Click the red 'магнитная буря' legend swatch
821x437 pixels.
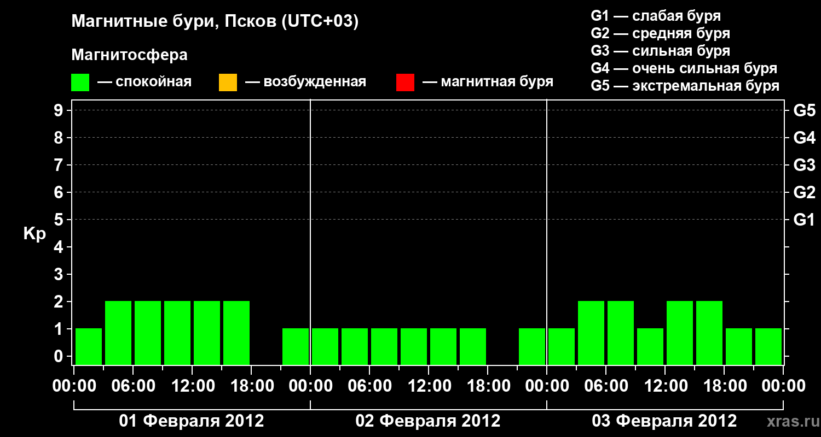click(405, 82)
